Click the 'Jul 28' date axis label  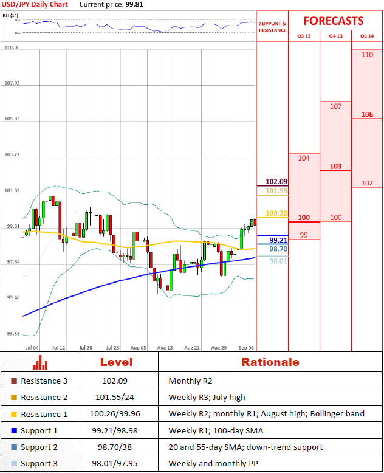point(112,348)
